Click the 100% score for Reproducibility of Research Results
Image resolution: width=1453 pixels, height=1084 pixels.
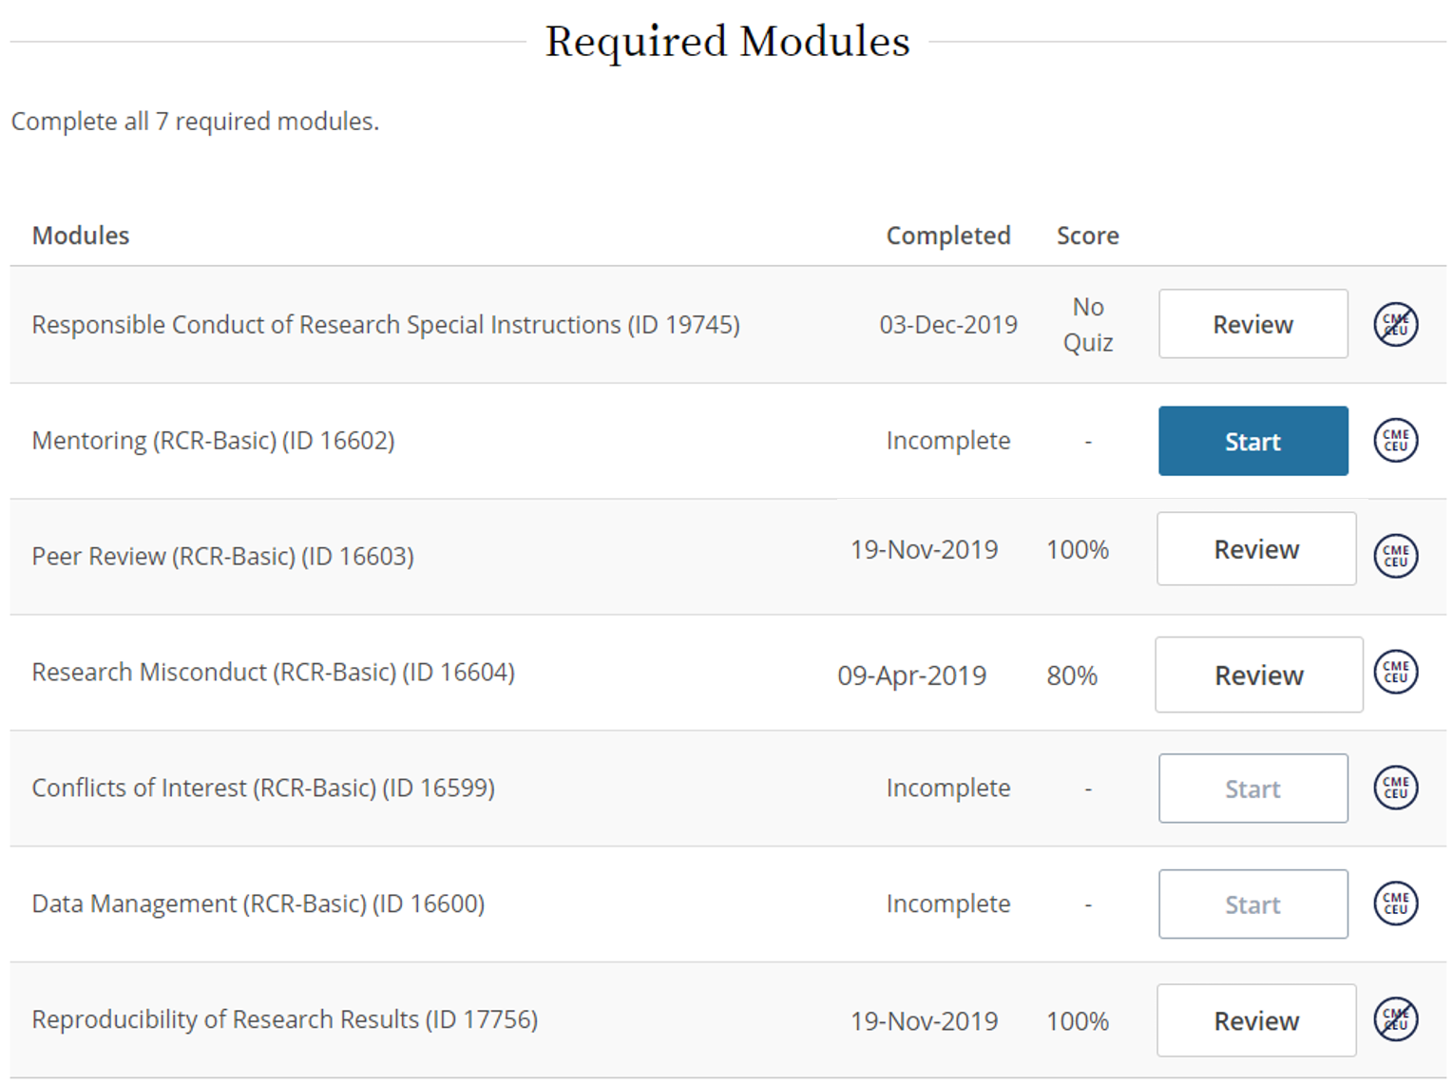pos(1078,1021)
